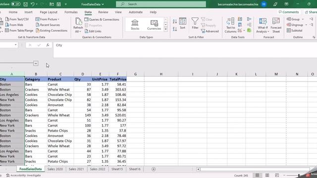Image resolution: width=317 pixels, height=178 pixels.
Task: Open the Review ribbon tab
Action: (x=103, y=12)
